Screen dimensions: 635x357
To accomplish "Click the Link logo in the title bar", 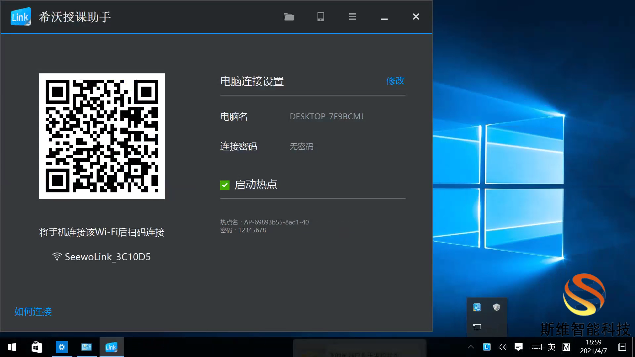I will (21, 17).
